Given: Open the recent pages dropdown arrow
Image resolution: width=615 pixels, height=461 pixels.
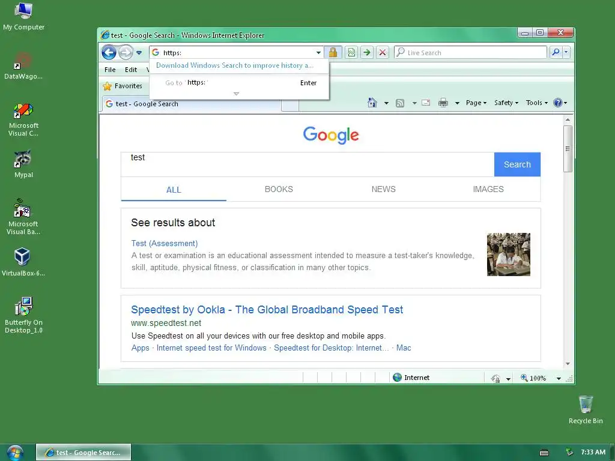Looking at the screenshot, I should point(139,53).
